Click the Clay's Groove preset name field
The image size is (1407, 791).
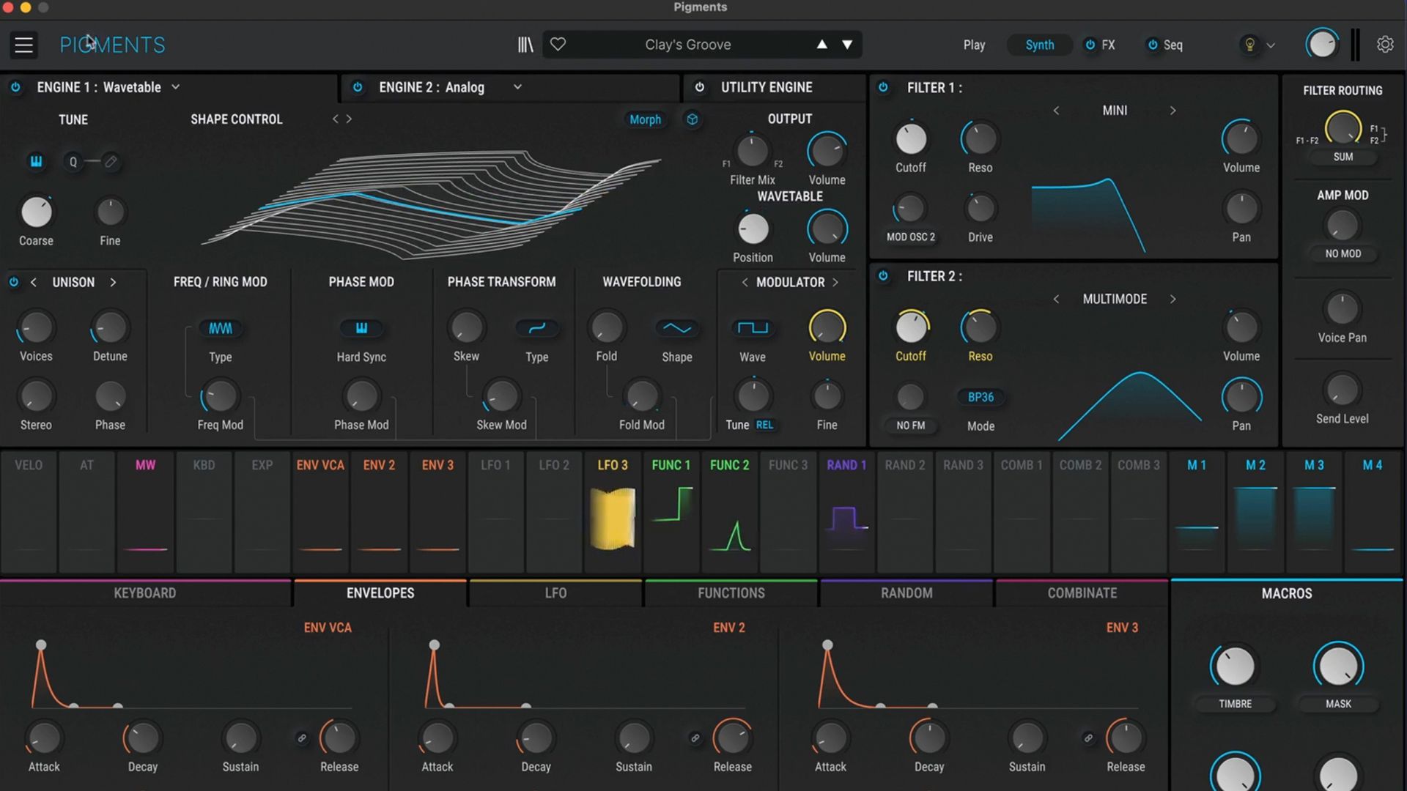coord(689,44)
